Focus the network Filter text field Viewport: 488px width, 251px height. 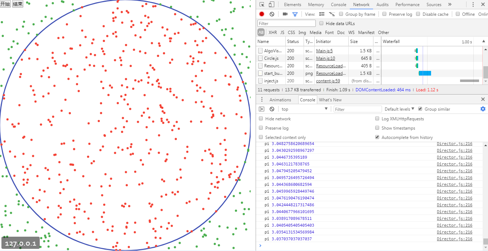pyautogui.click(x=286, y=23)
